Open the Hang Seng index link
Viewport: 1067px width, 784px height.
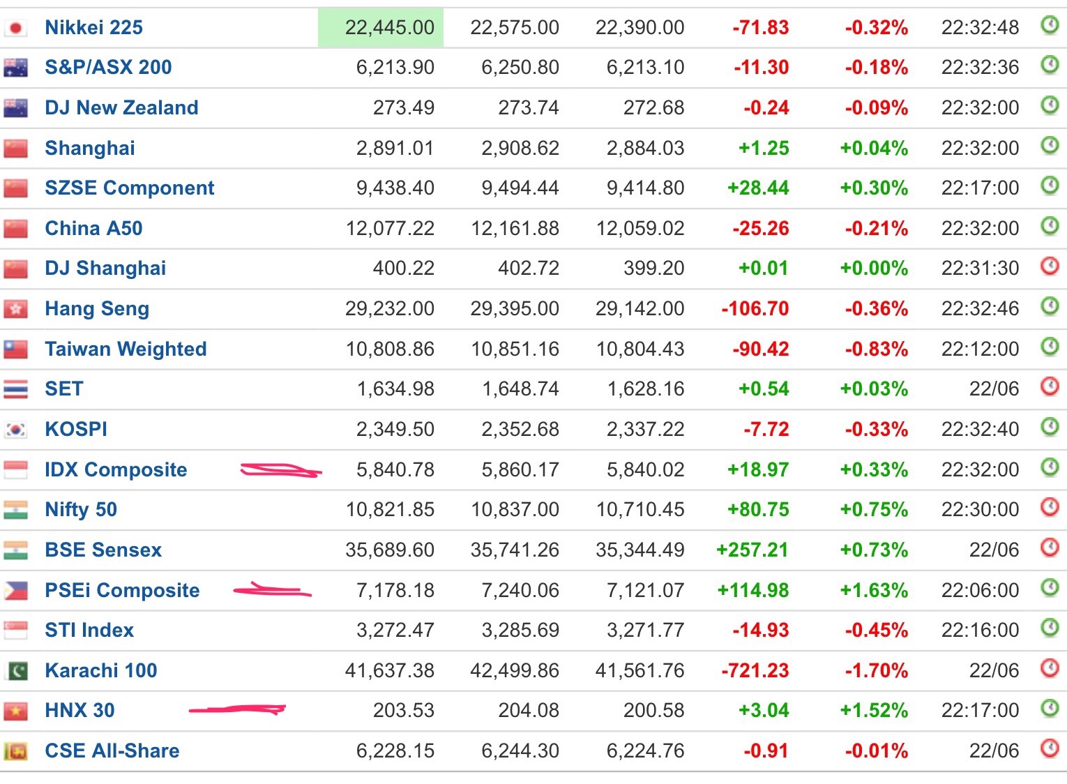(x=97, y=308)
